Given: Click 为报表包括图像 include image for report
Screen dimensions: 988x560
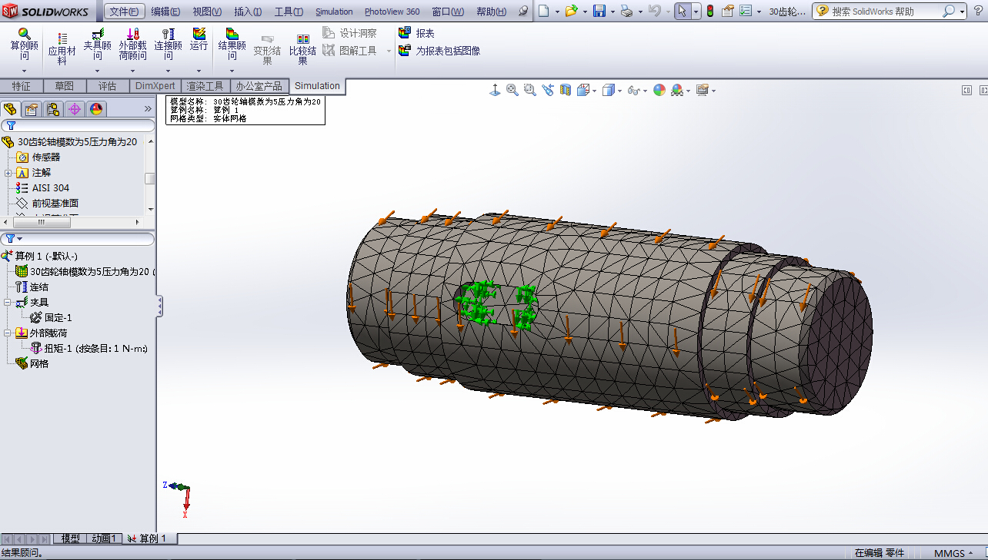Looking at the screenshot, I should [x=439, y=51].
